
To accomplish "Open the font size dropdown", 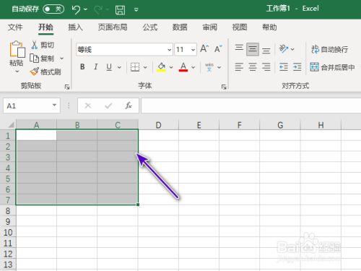I will point(193,50).
